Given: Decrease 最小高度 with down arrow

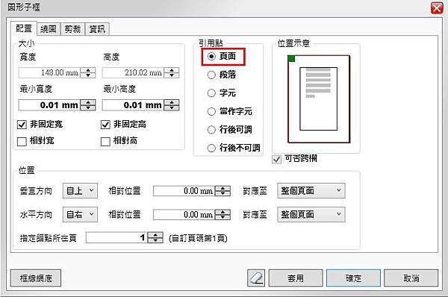Looking at the screenshot, I should click(172, 107).
